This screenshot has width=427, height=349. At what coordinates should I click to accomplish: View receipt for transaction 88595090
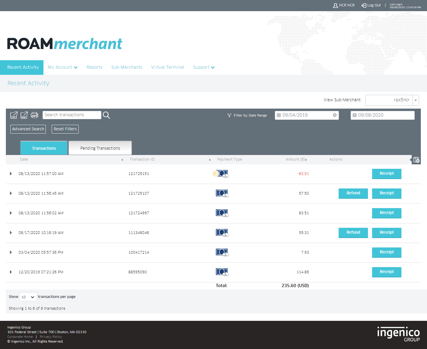[387, 272]
